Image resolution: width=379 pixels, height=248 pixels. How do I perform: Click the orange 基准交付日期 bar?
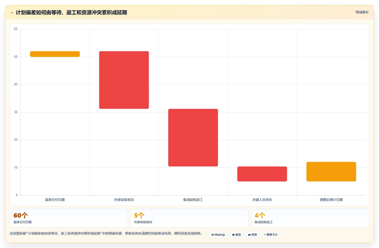point(55,54)
